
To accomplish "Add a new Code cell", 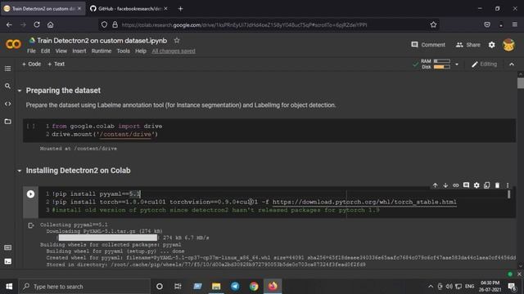I will click(31, 64).
